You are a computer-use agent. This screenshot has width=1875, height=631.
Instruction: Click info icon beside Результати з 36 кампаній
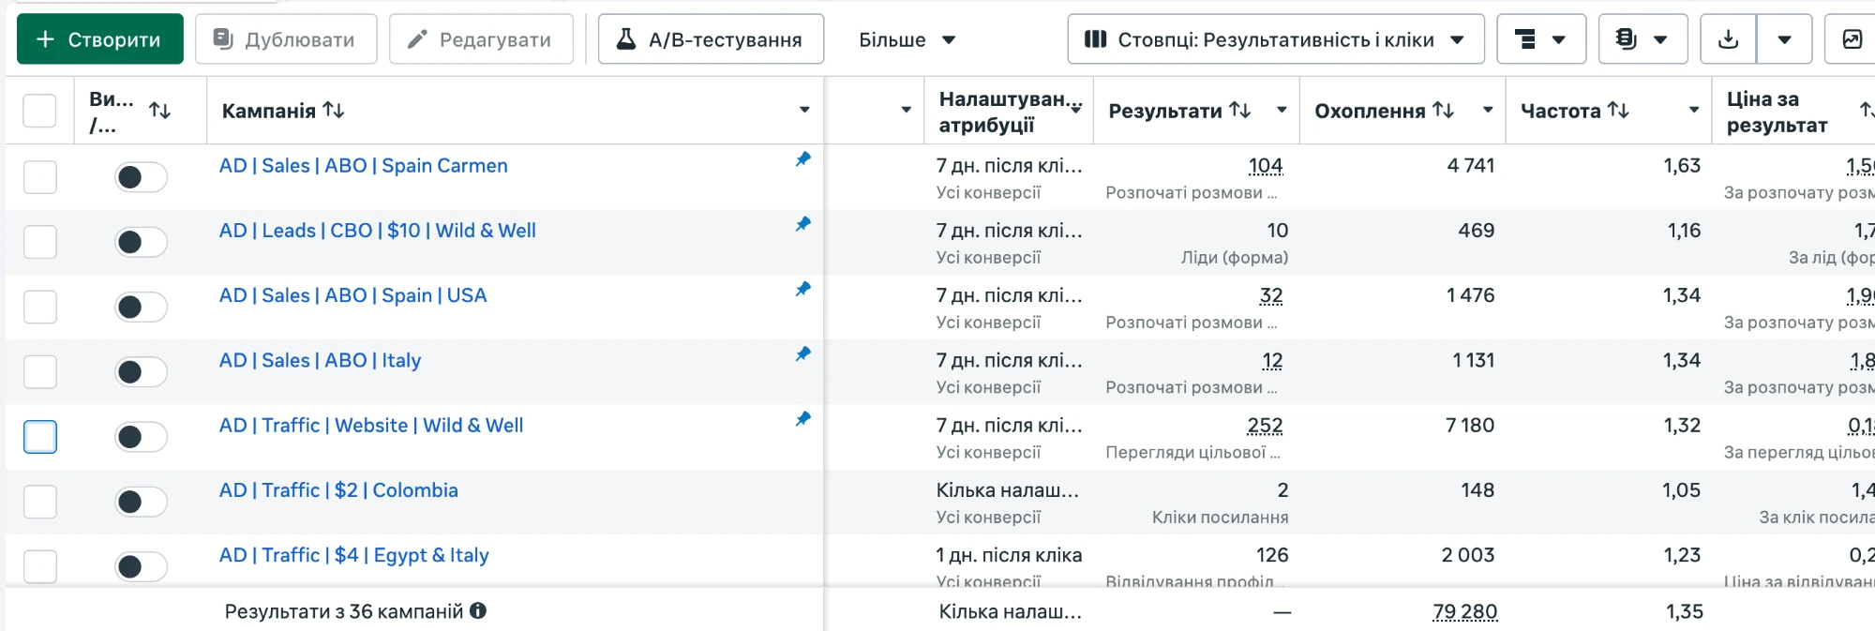[x=478, y=610]
